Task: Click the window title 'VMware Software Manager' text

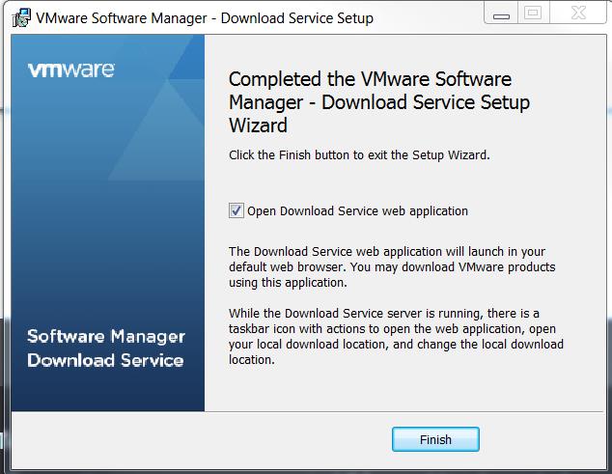Action: pos(122,18)
